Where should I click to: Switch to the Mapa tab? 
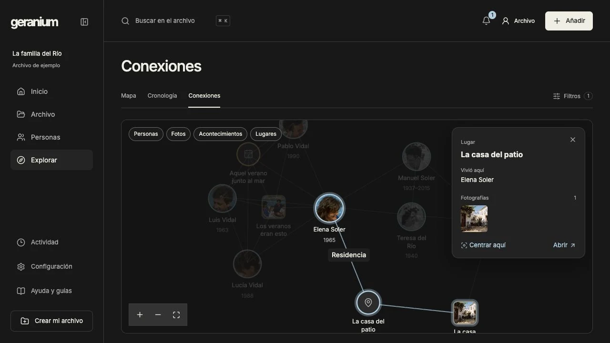click(x=129, y=96)
